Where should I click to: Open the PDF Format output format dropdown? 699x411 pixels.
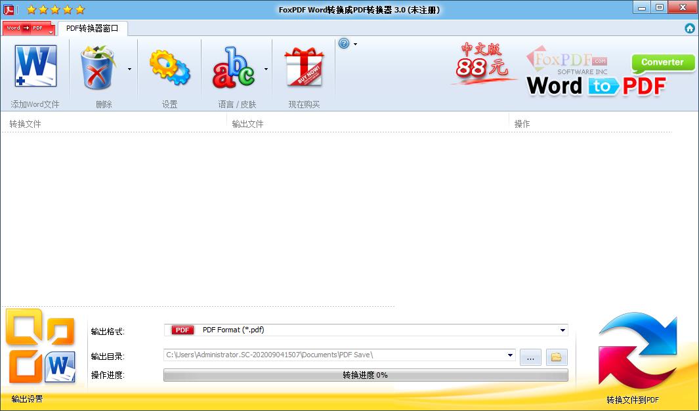tap(562, 330)
